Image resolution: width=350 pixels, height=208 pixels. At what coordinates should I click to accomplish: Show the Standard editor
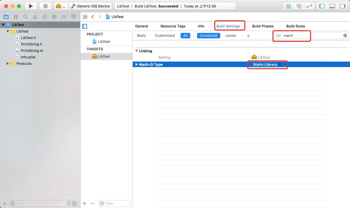(x=289, y=6)
